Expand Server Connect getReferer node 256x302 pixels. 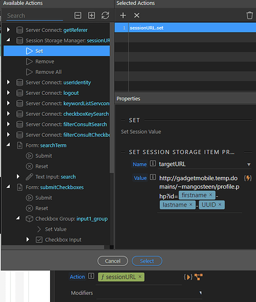pyautogui.click(x=8, y=30)
